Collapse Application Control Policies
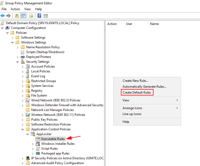200x166 pixels. pyautogui.click(x=23, y=129)
